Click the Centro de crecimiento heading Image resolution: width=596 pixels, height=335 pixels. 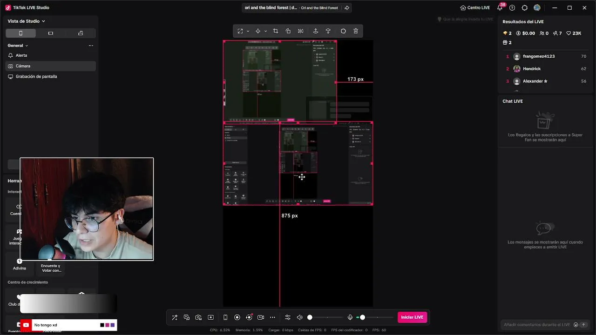(x=28, y=282)
